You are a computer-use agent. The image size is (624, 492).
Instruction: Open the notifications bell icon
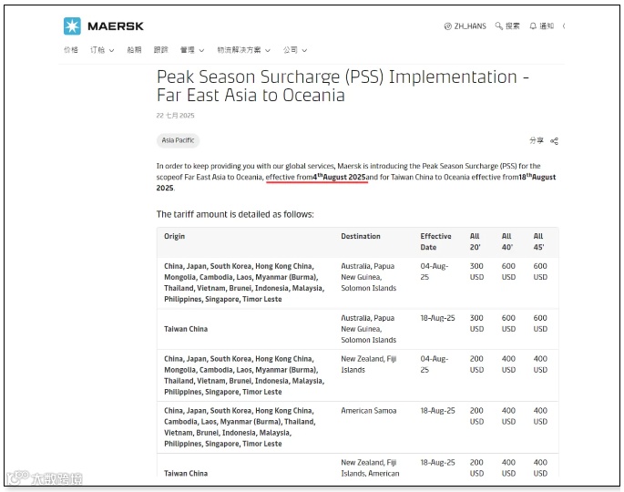click(x=533, y=26)
